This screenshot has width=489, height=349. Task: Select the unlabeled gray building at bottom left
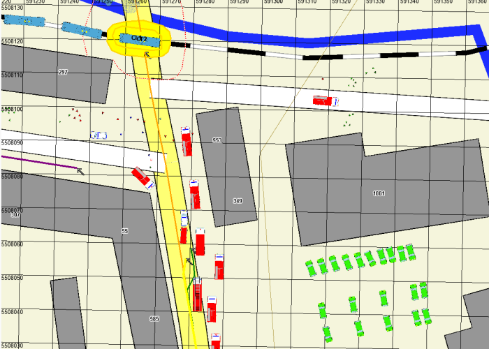click(68, 313)
